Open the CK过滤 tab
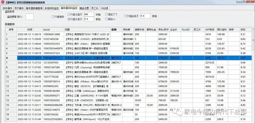Screen dimensions: 255x123 click(105, 9)
